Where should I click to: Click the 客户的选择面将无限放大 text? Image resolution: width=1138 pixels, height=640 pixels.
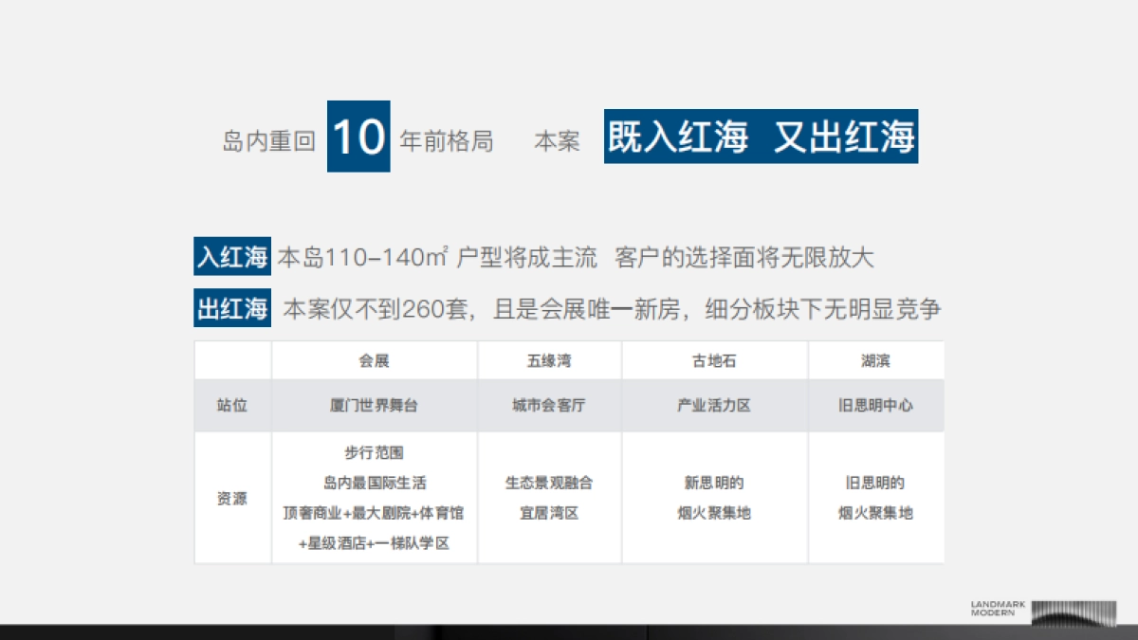pos(743,257)
